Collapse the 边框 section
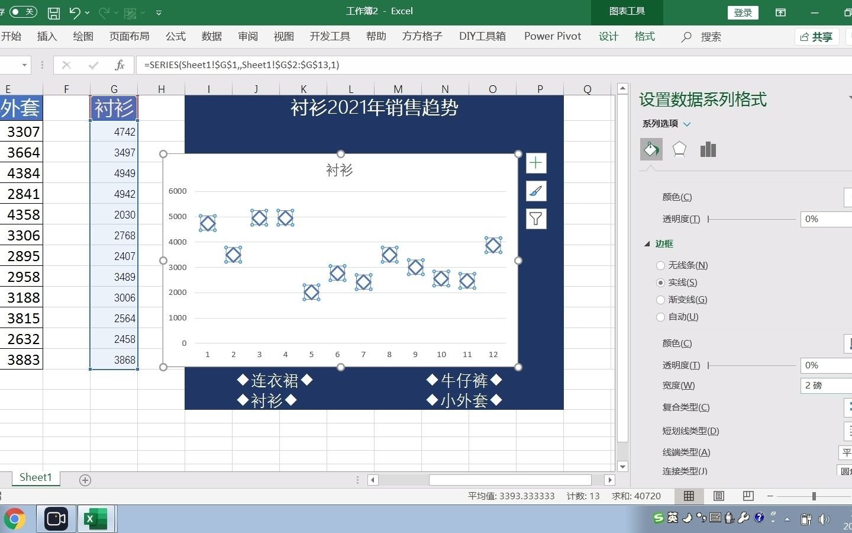852x533 pixels. pos(647,243)
